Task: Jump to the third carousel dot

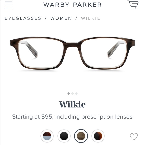Action: 76,93
